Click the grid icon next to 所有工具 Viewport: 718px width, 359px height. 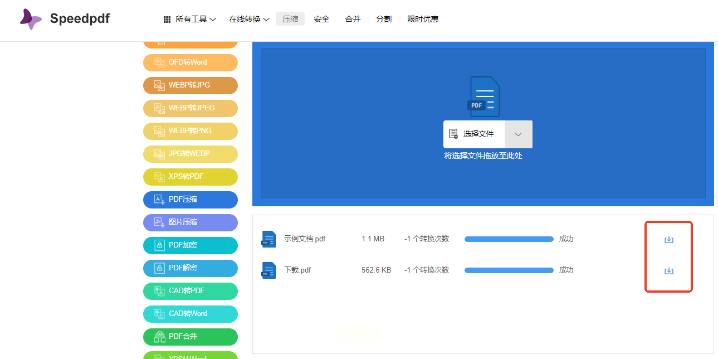click(x=167, y=20)
